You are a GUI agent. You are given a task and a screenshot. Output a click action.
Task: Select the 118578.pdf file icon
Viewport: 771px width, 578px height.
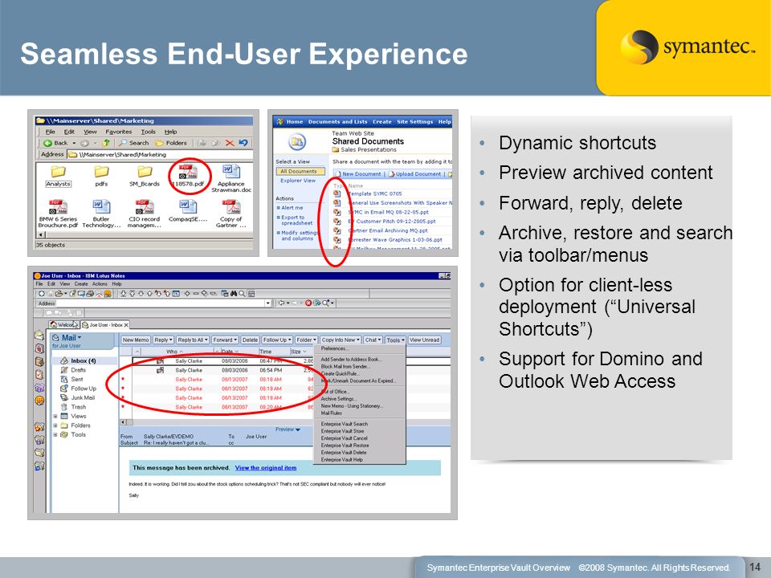(x=188, y=173)
